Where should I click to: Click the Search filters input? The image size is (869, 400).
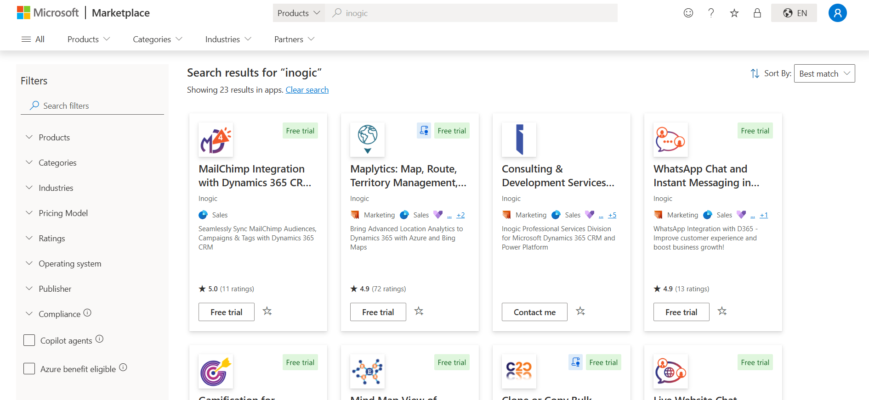coord(92,106)
